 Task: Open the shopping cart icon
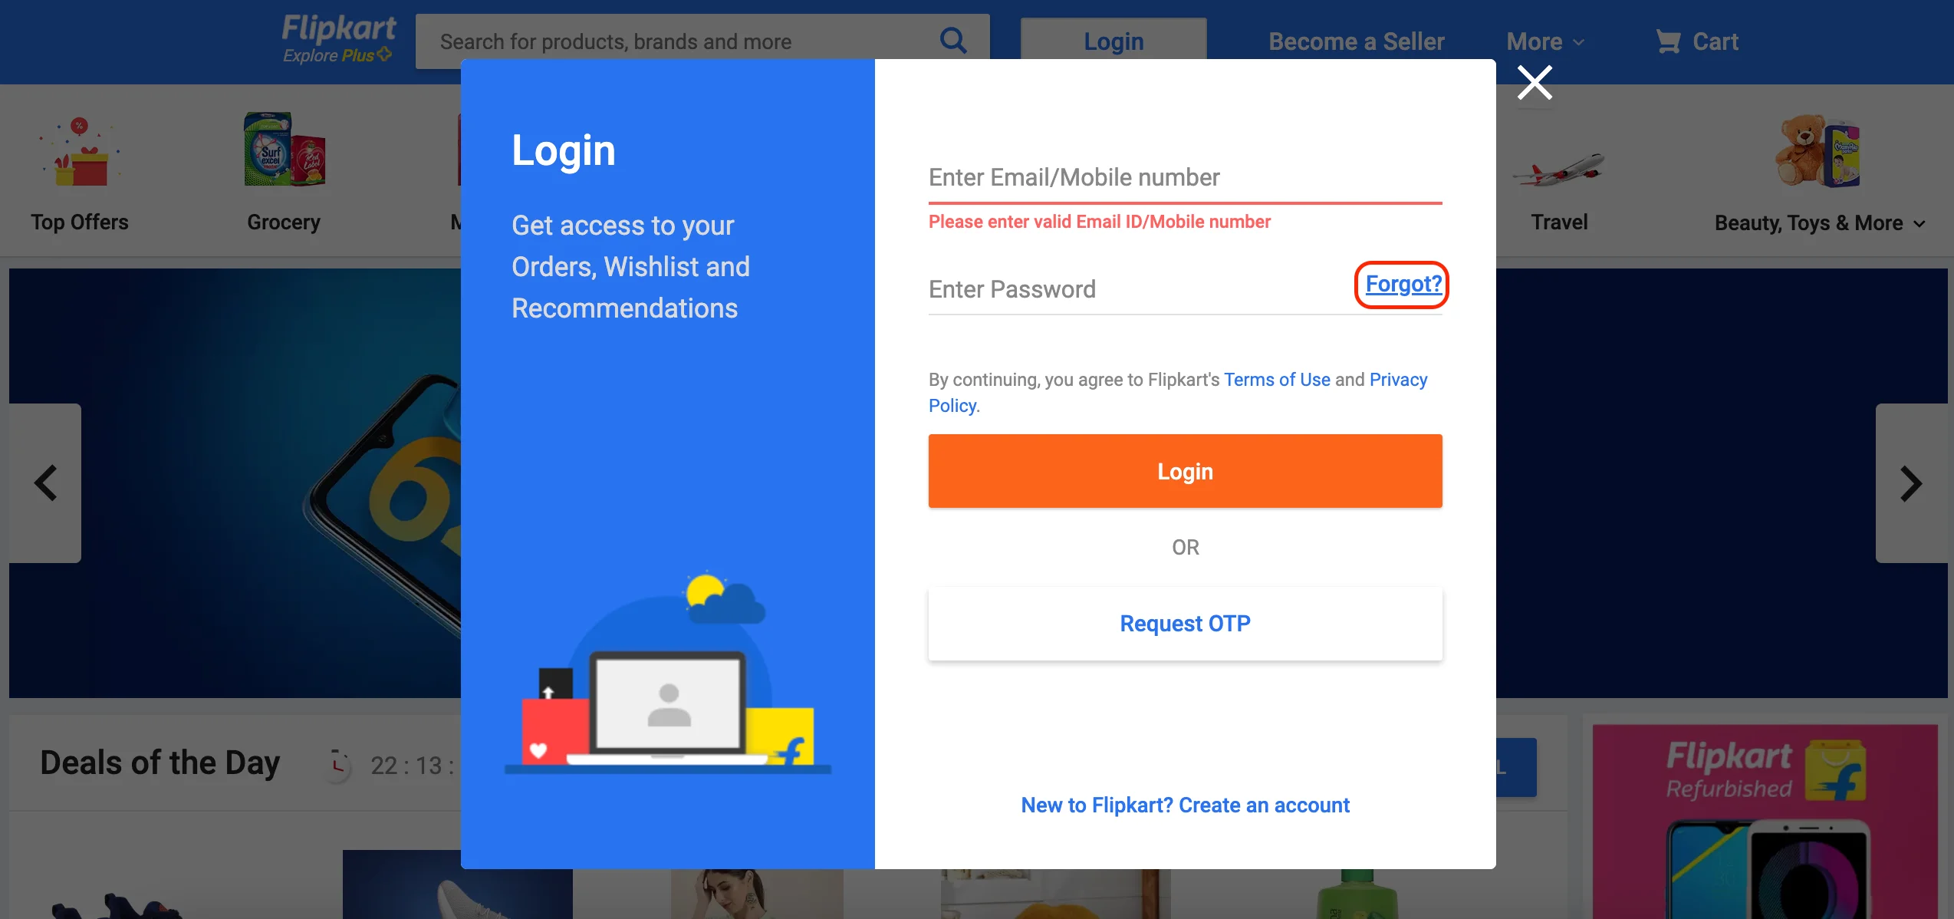(1668, 41)
